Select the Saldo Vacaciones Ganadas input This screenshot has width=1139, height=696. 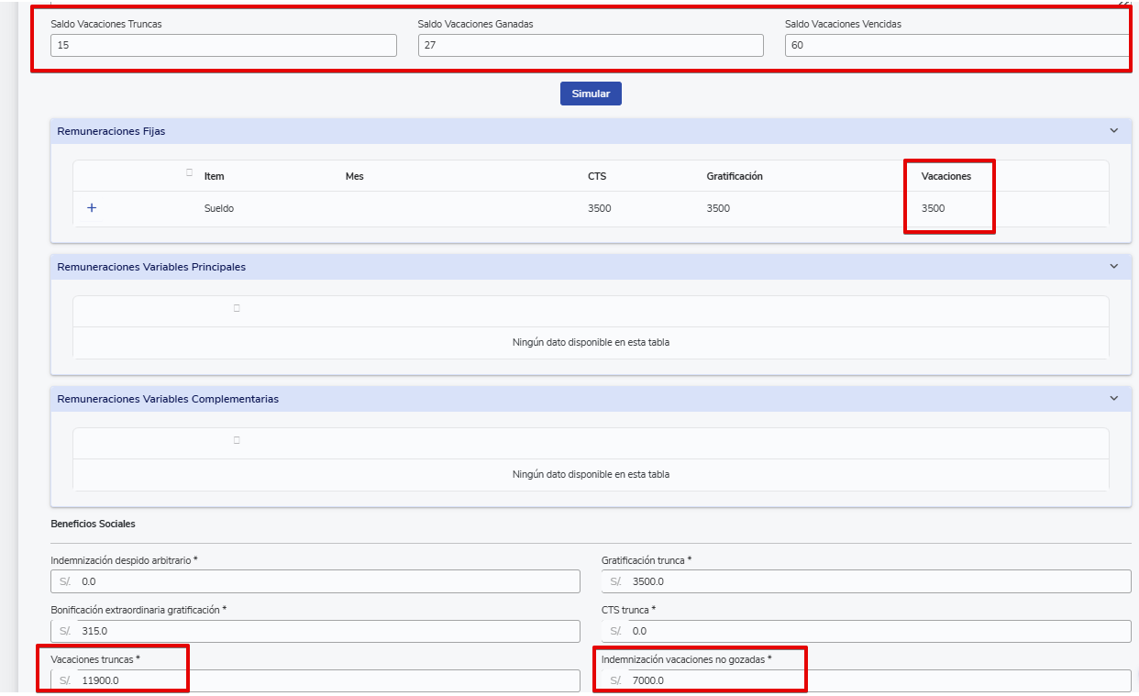pyautogui.click(x=590, y=45)
